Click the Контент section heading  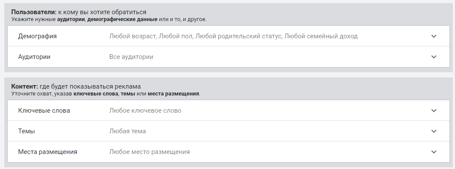tap(76, 86)
